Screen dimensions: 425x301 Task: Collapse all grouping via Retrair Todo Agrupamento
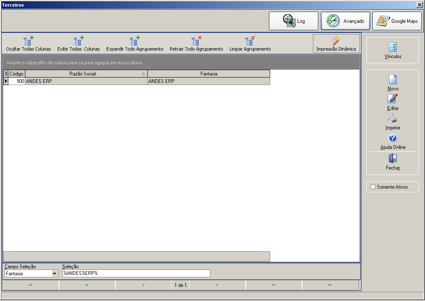pos(196,44)
